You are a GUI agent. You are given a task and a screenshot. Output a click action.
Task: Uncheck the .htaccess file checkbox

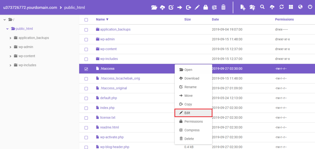pyautogui.click(x=86, y=69)
